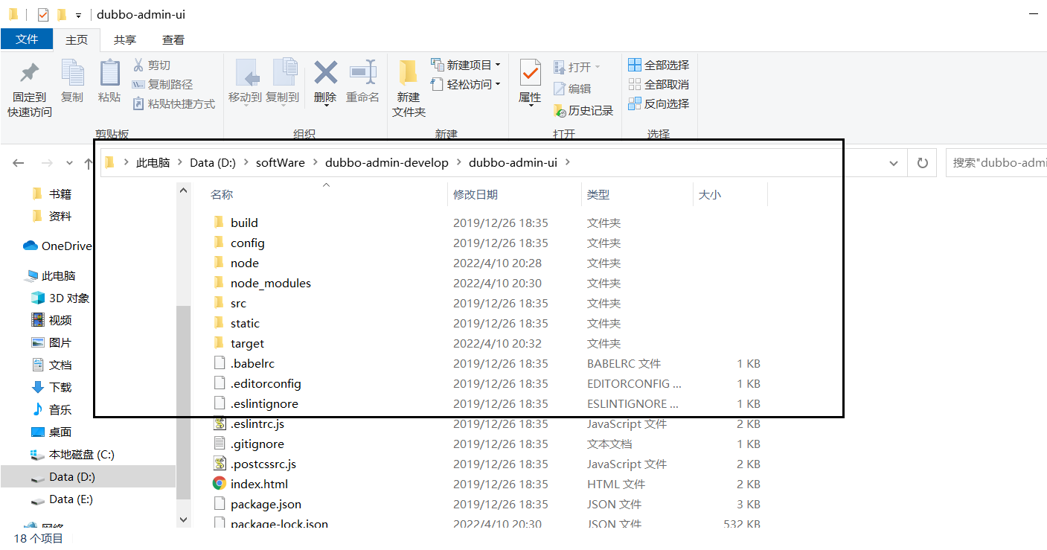Image resolution: width=1047 pixels, height=550 pixels.
Task: Select the index.html file
Action: (x=260, y=484)
